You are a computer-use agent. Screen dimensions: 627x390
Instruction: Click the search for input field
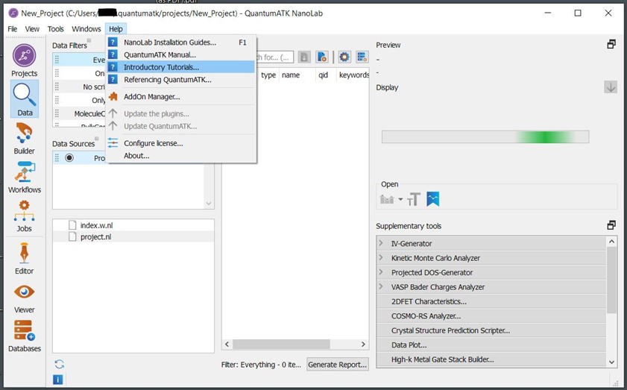pyautogui.click(x=274, y=57)
